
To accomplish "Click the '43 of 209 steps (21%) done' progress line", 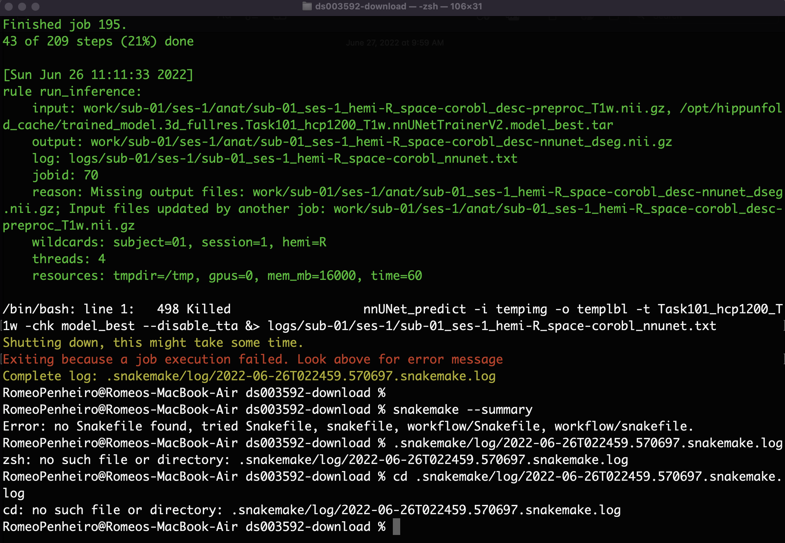I will 98,41.
